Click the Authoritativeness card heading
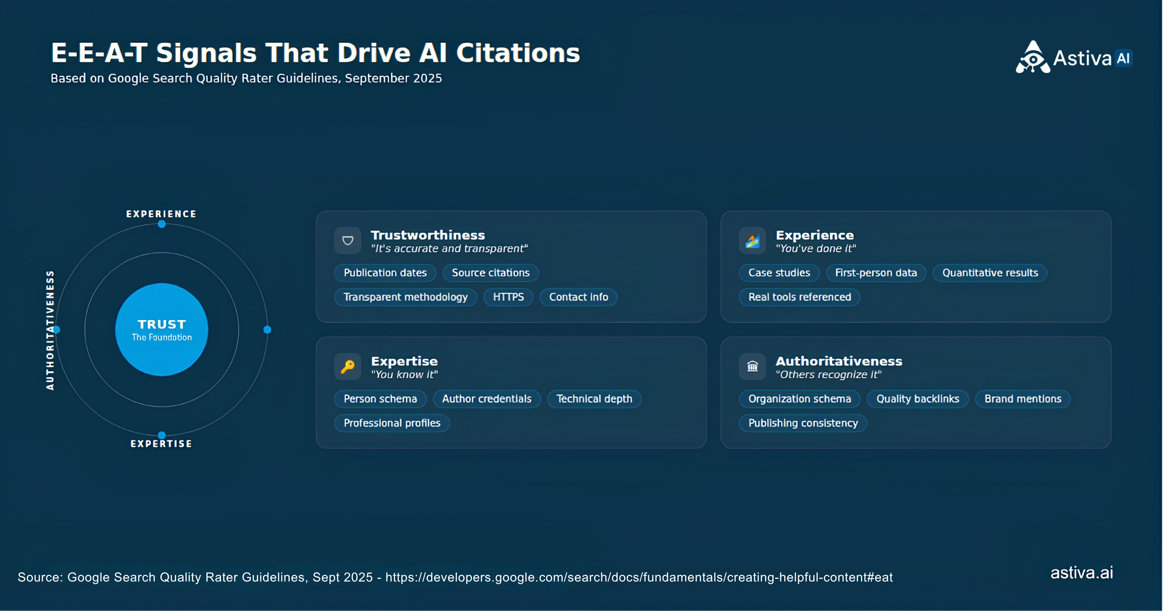 click(839, 361)
